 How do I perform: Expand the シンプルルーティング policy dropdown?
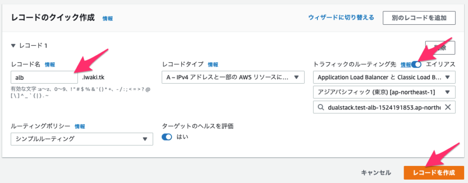[x=82, y=139]
